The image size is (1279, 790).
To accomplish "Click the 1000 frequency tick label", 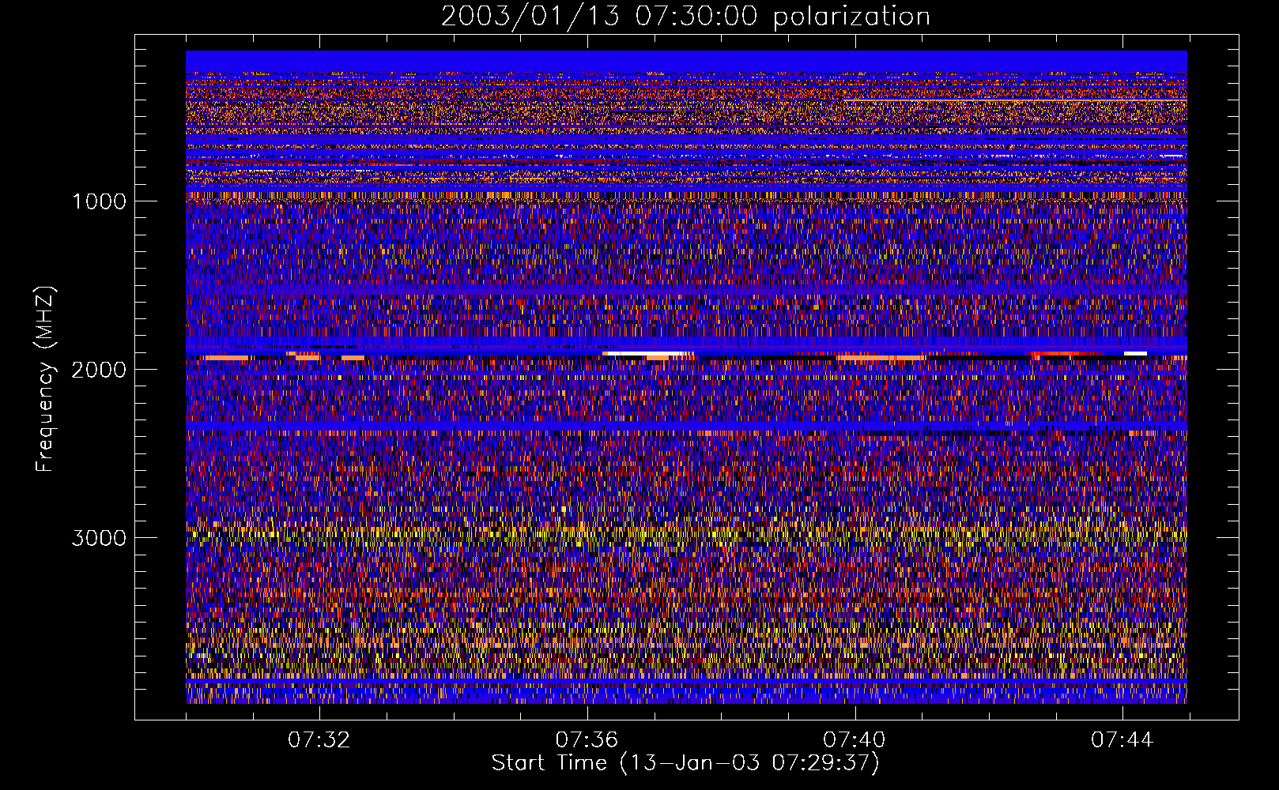I will [99, 201].
